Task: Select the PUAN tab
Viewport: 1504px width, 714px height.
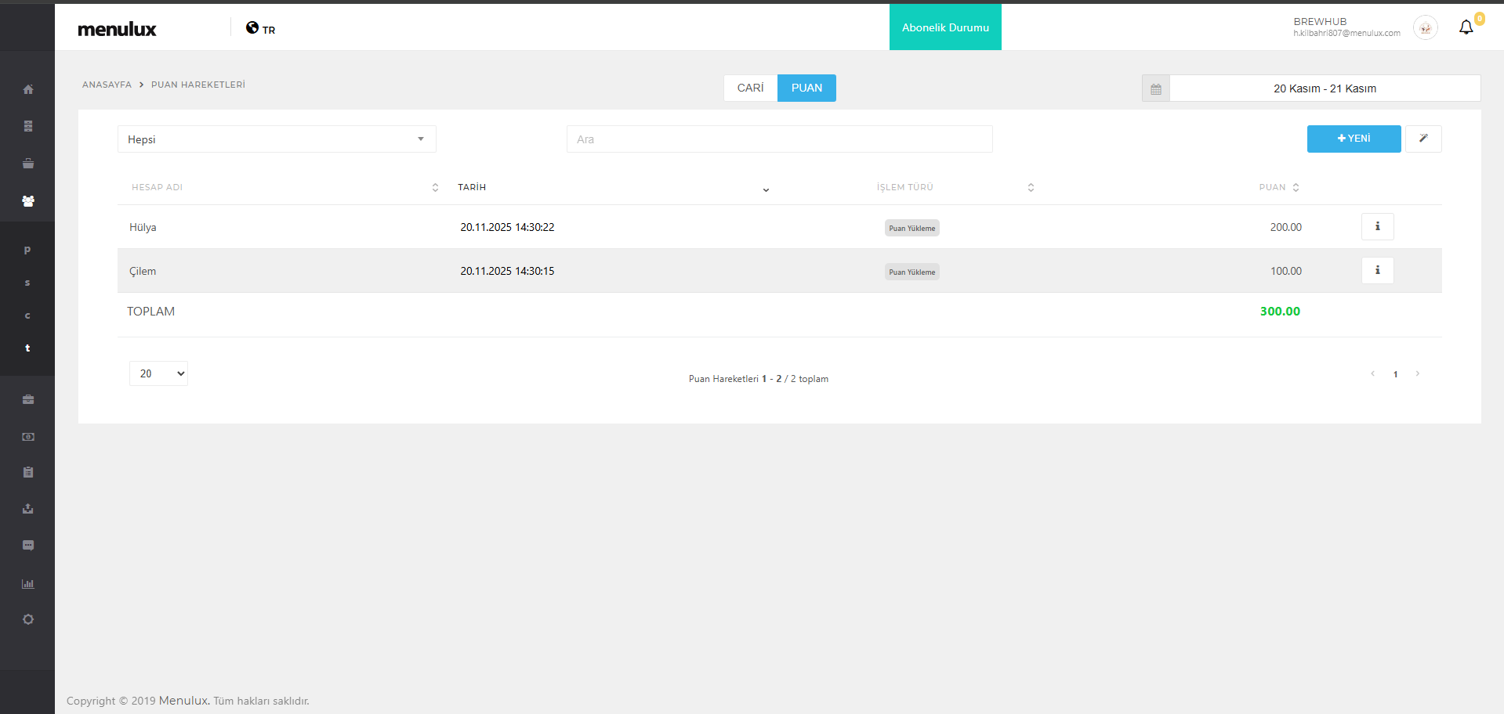Action: click(806, 88)
